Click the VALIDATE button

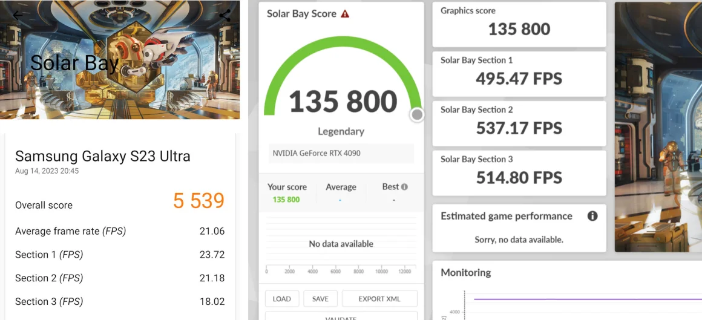[341, 316]
